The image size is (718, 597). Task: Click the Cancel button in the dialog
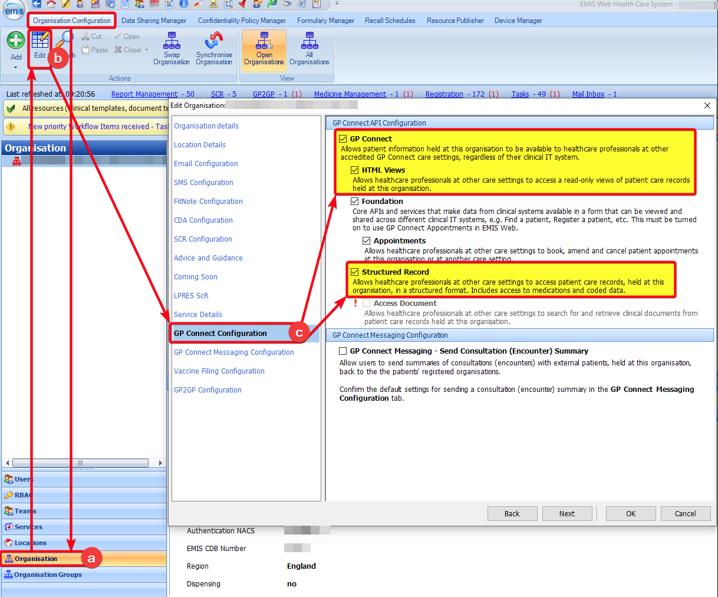click(x=686, y=514)
